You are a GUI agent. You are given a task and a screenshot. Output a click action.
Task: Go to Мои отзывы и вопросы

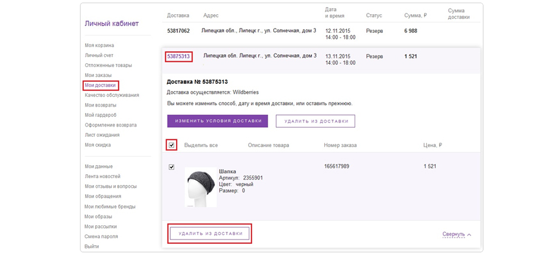coord(111,187)
